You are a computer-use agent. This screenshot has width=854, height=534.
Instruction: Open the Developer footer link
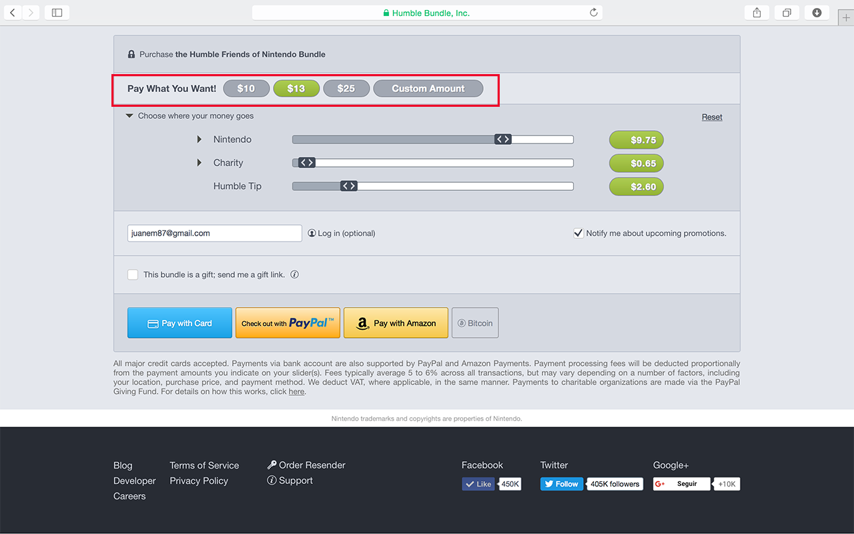pyautogui.click(x=135, y=481)
